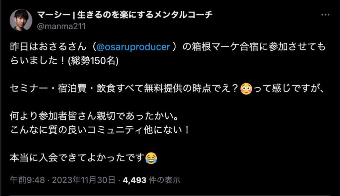
Task: Click the line starting with セミナー・宿泊費
Action: 123,89
